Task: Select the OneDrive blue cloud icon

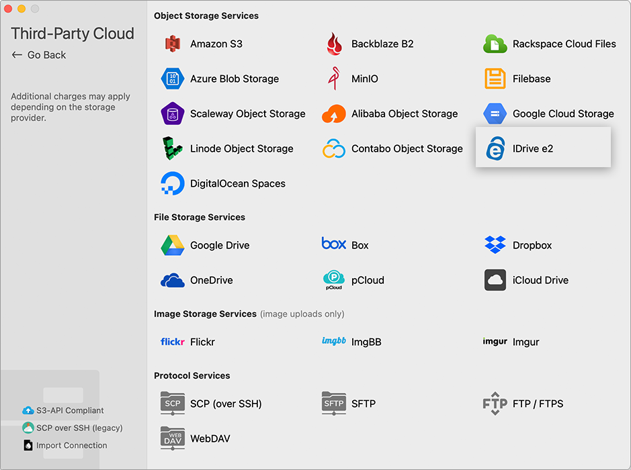Action: 173,280
